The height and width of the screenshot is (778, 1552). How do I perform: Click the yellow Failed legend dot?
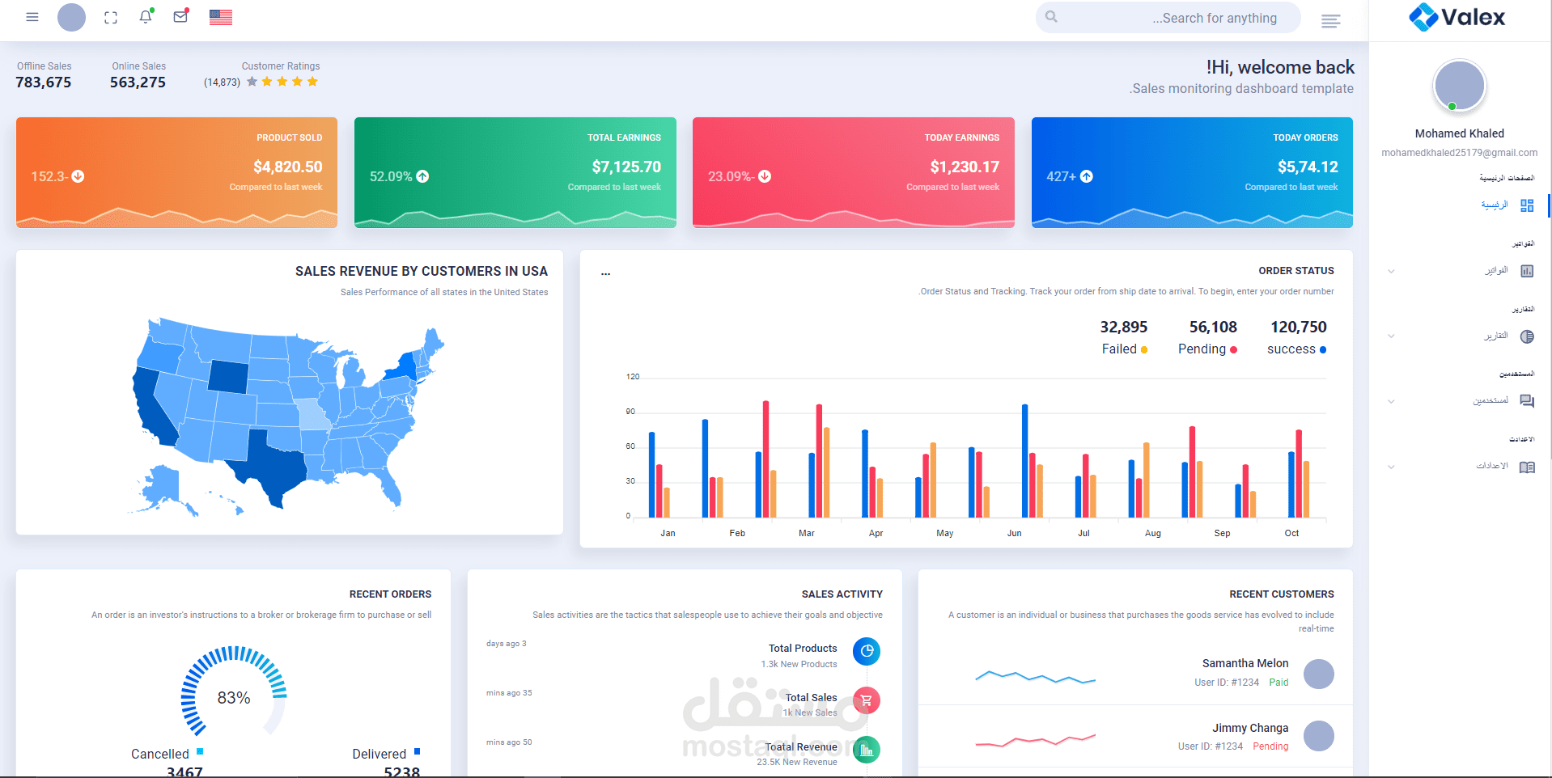pyautogui.click(x=1144, y=349)
